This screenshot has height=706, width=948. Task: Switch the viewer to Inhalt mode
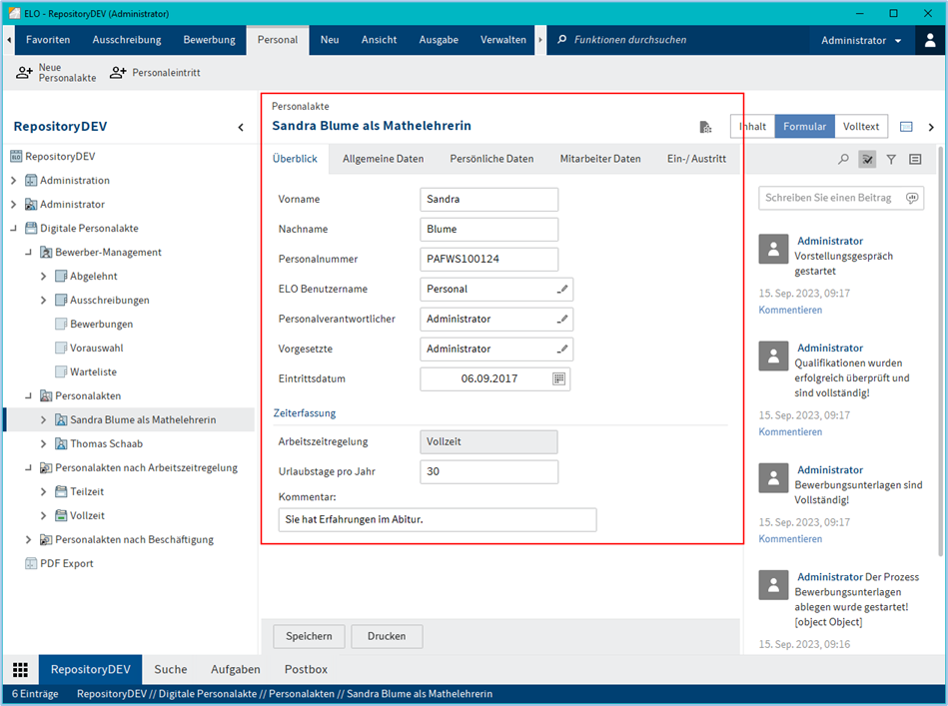point(752,127)
